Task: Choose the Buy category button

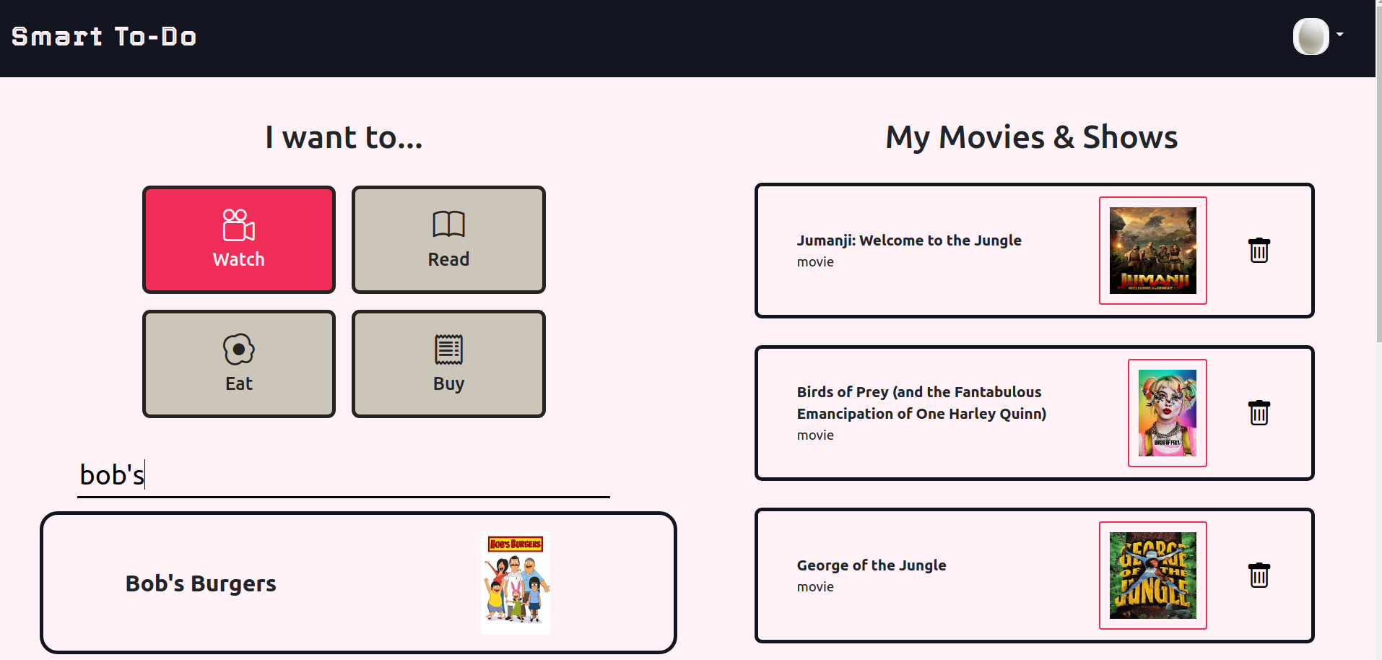Action: click(x=448, y=364)
